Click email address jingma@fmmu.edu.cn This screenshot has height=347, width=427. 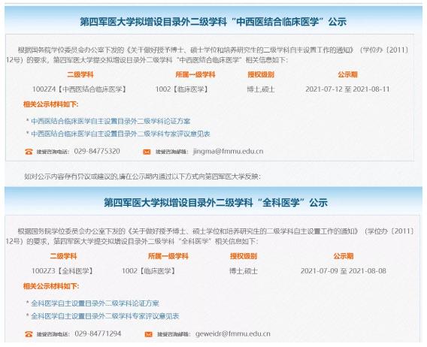click(x=229, y=151)
